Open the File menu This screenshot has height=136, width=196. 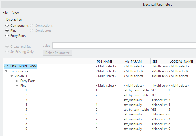click(5, 12)
